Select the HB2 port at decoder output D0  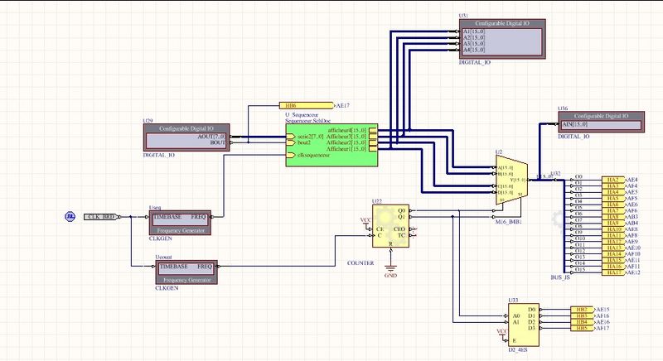(583, 309)
